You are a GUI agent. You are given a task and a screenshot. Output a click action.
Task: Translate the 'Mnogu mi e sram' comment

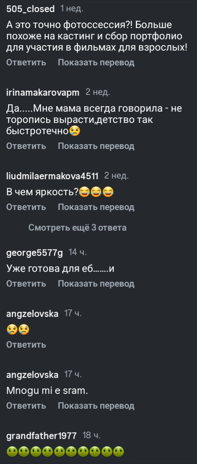click(96, 406)
